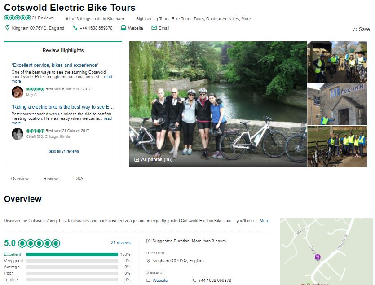Open 'Excellent service, bikes and experience' review
Viewport: 375px width, 285px height.
pos(55,65)
